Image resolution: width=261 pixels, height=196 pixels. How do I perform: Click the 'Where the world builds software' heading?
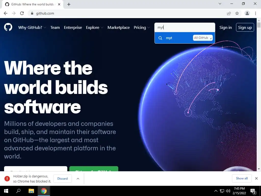(x=56, y=87)
